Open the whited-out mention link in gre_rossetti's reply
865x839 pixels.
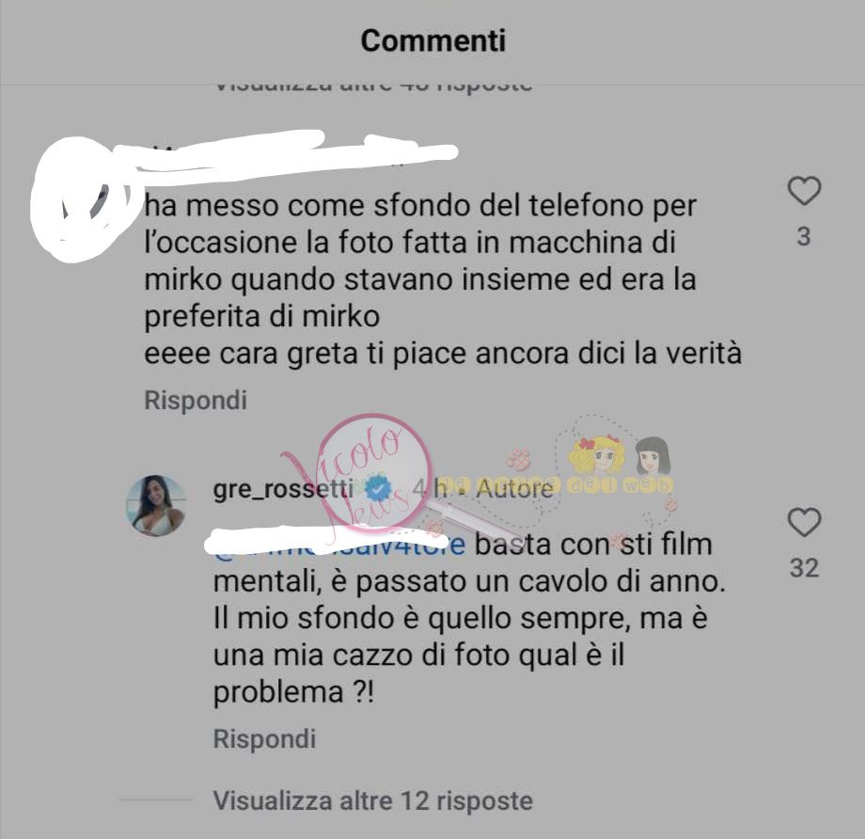tap(336, 543)
